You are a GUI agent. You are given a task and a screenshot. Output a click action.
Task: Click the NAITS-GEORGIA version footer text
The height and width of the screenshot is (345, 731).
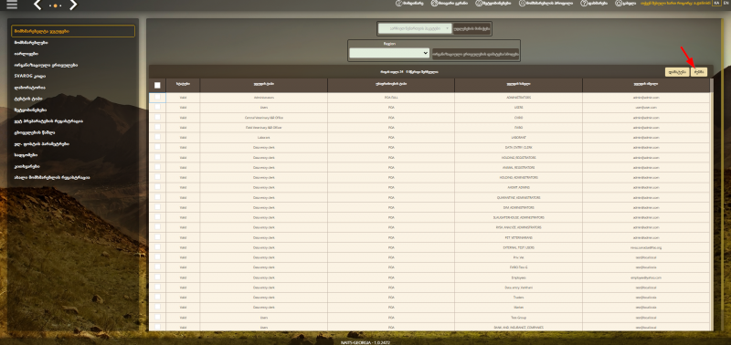(x=365, y=342)
